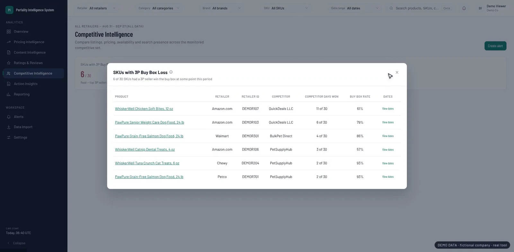
Task: Open notifications bell in top bar
Action: pos(464,8)
